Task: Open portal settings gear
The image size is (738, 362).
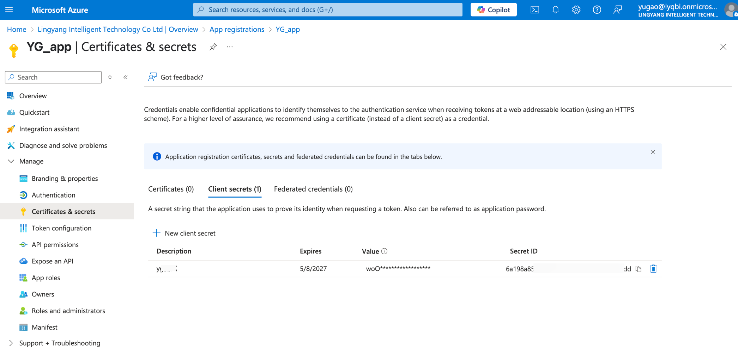Action: tap(576, 10)
